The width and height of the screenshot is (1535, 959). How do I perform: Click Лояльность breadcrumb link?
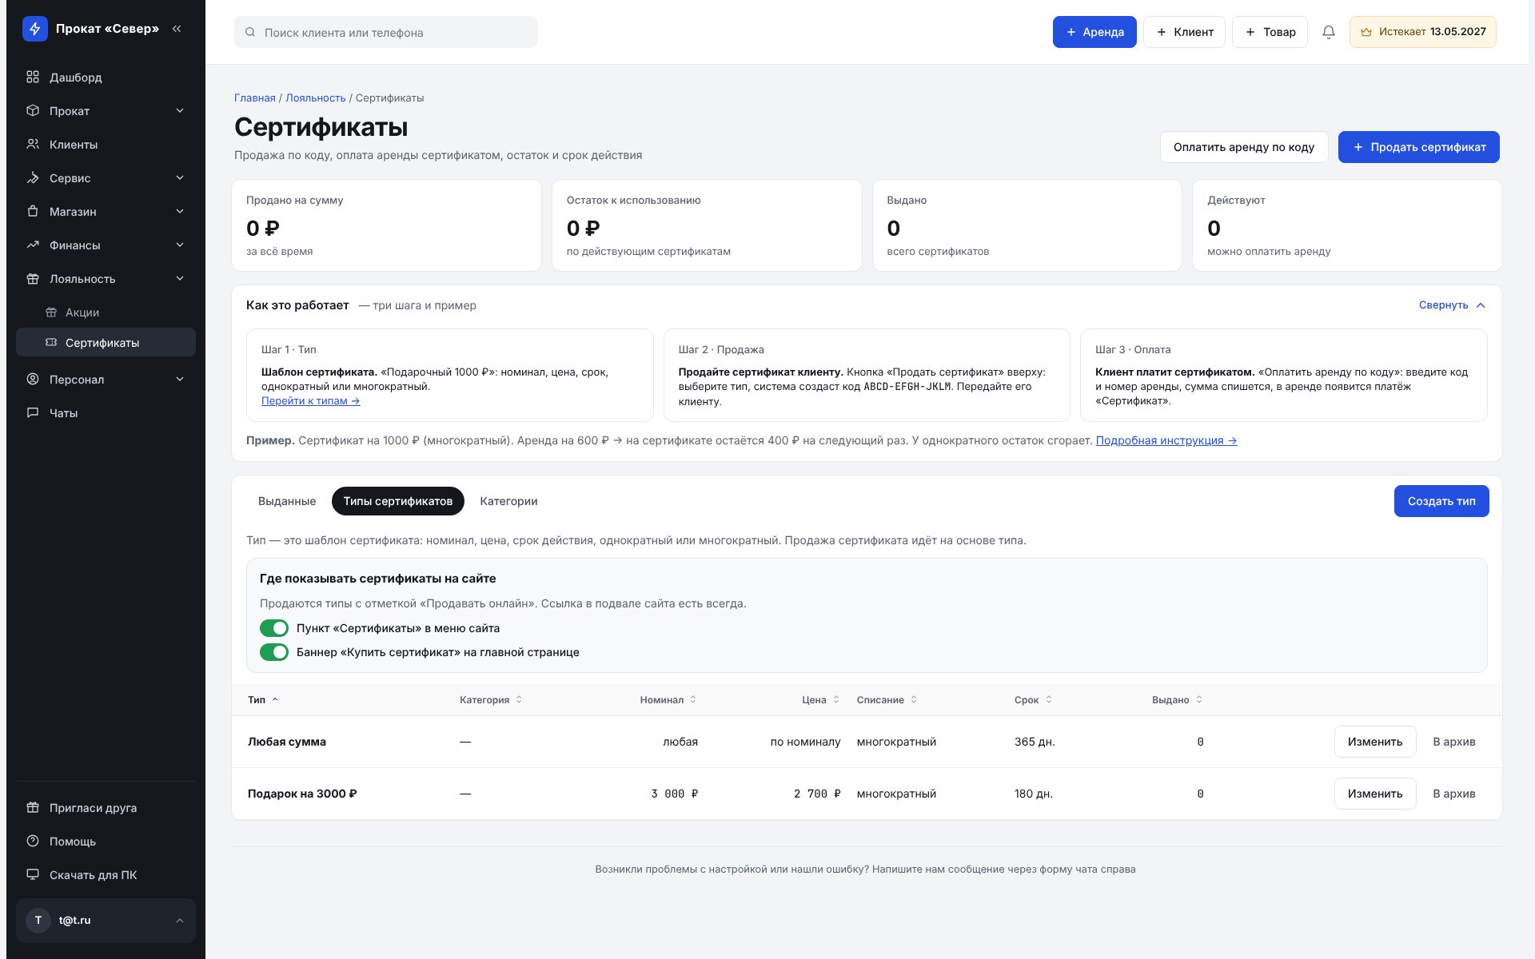click(x=316, y=98)
